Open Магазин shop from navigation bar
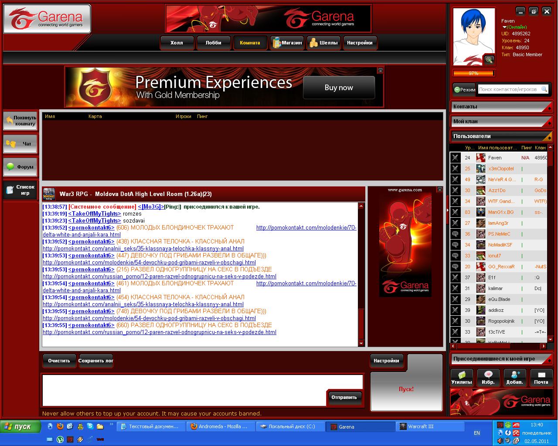This screenshot has height=446, width=558. pos(287,43)
